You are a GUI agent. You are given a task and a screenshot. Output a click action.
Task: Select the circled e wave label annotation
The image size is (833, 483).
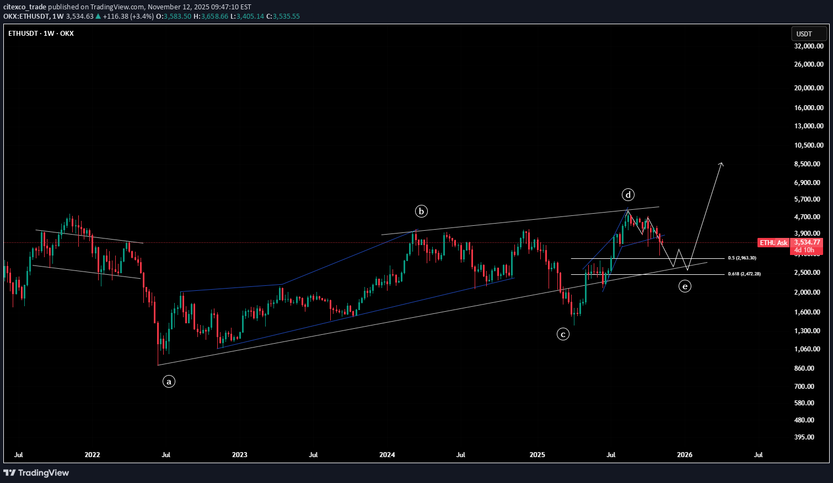[x=685, y=286]
